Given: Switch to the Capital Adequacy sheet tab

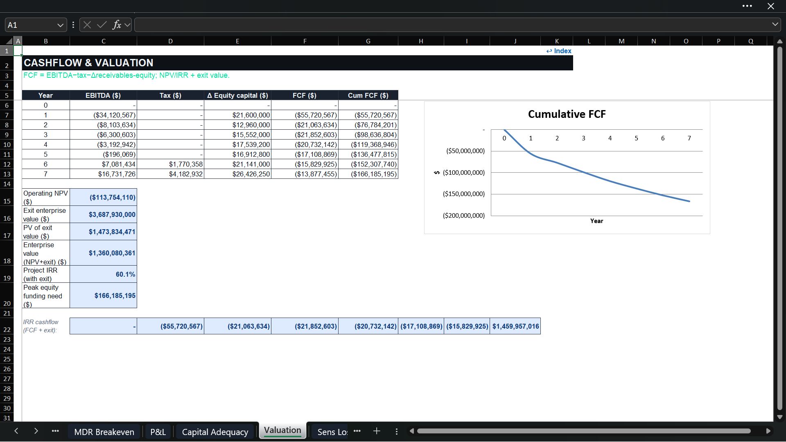Looking at the screenshot, I should [215, 432].
